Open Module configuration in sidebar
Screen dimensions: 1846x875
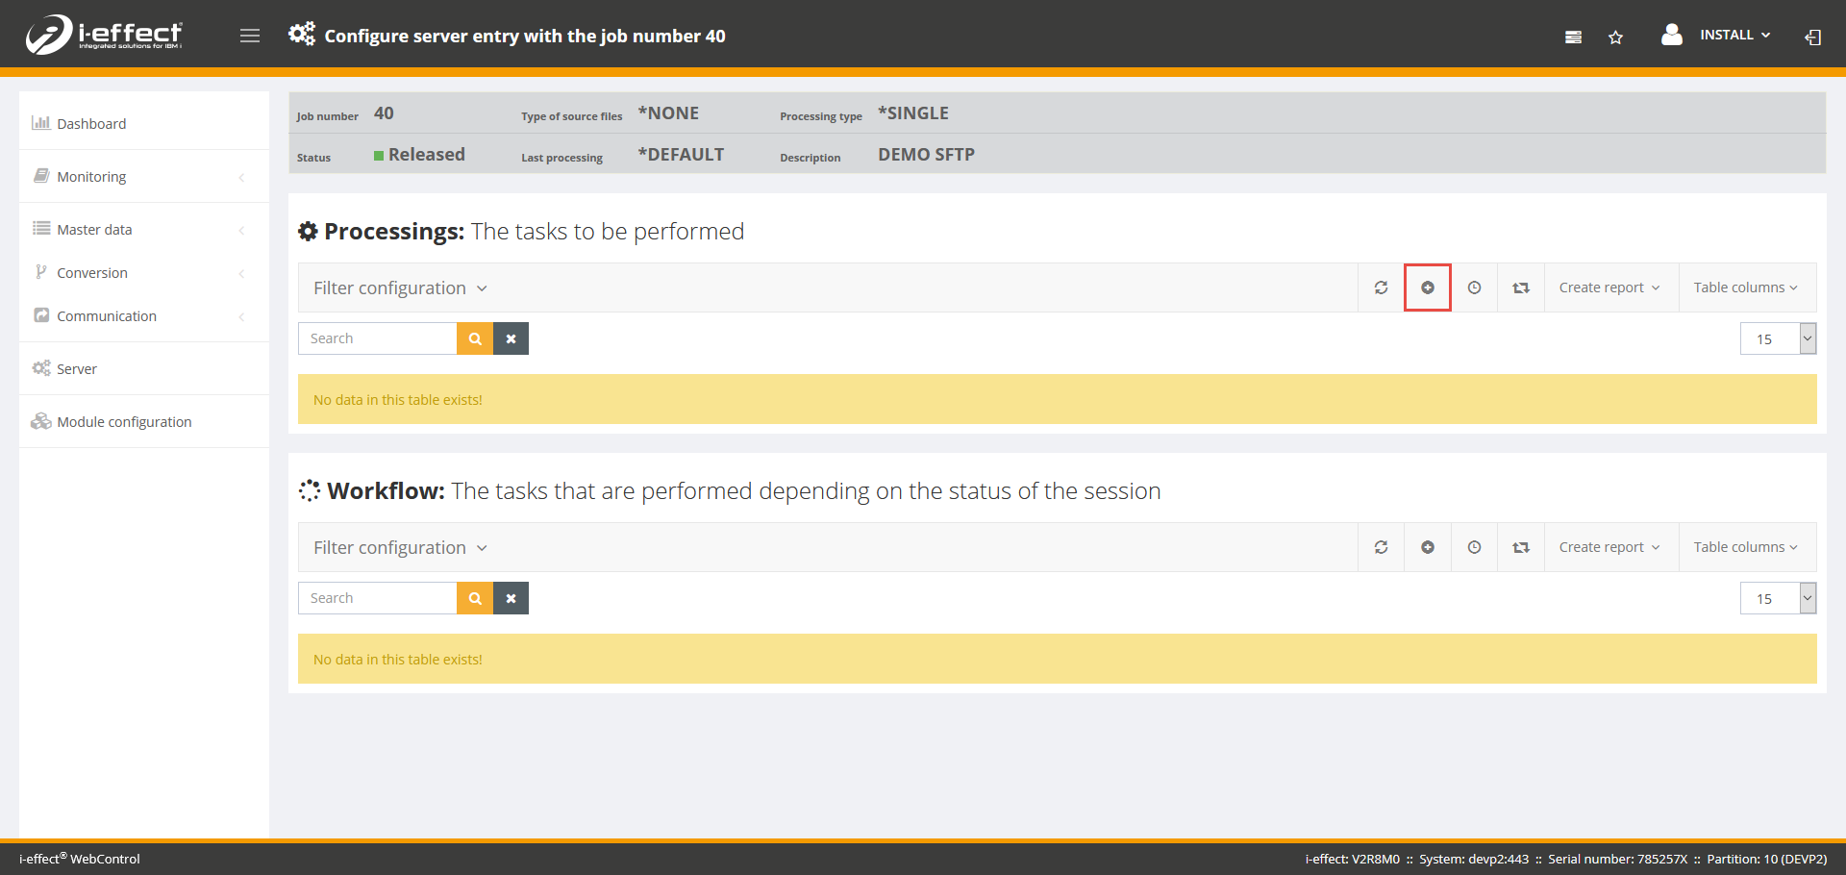coord(124,422)
